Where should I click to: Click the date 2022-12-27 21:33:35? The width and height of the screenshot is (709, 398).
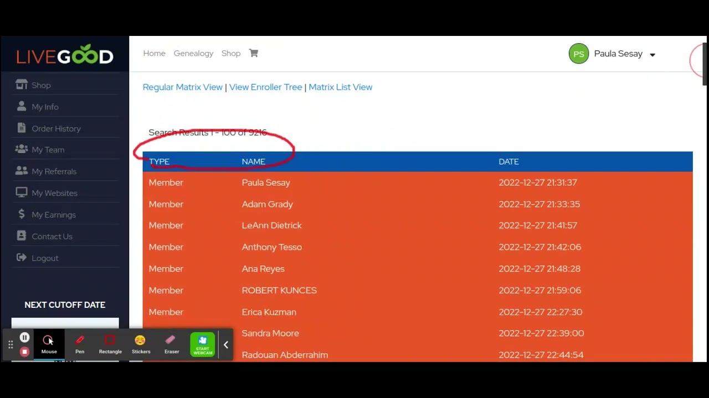[x=539, y=204]
